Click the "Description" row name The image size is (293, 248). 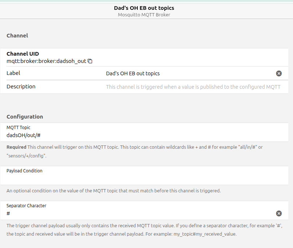(x=21, y=87)
